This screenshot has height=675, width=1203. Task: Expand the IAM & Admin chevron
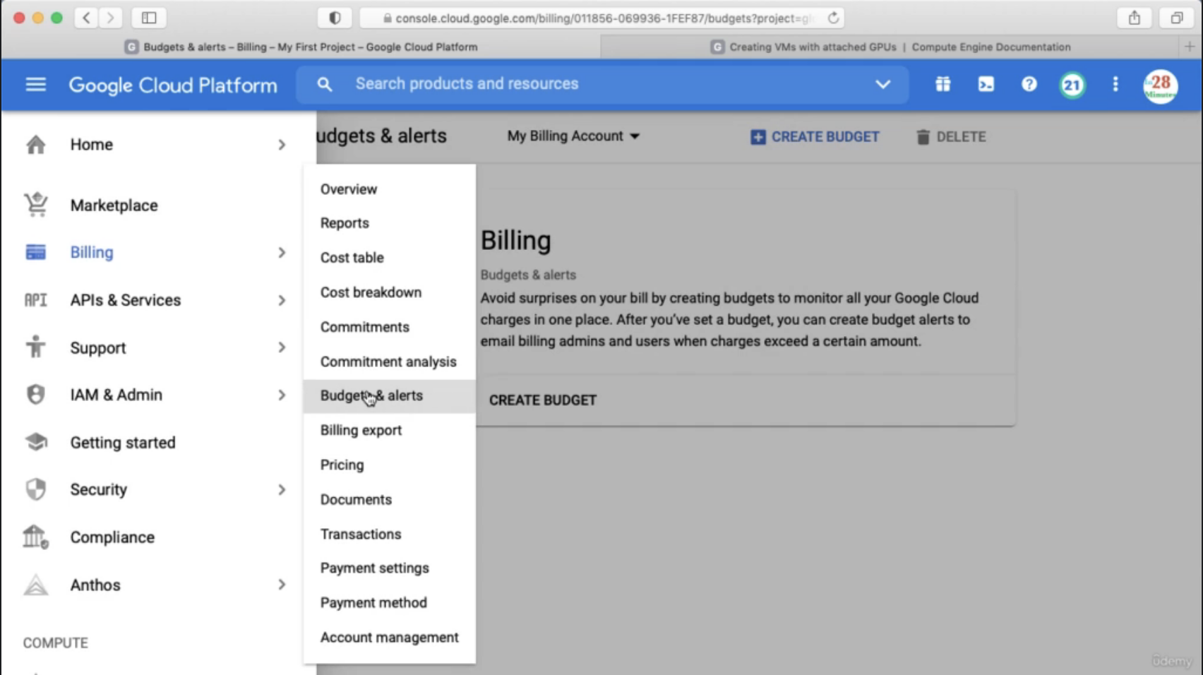point(282,395)
